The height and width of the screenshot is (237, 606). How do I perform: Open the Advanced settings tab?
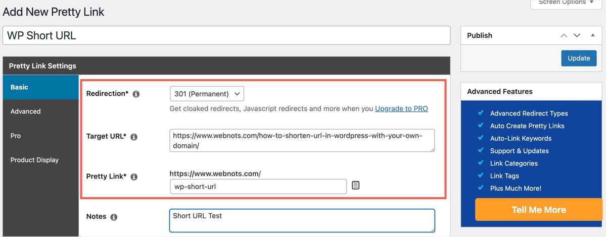(x=40, y=111)
